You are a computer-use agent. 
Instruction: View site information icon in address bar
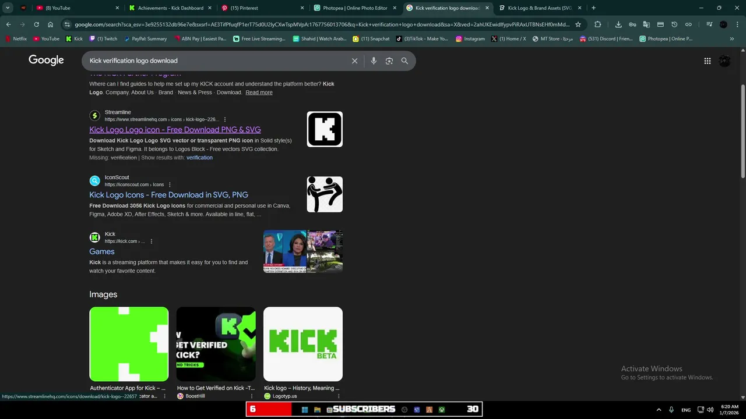(67, 24)
